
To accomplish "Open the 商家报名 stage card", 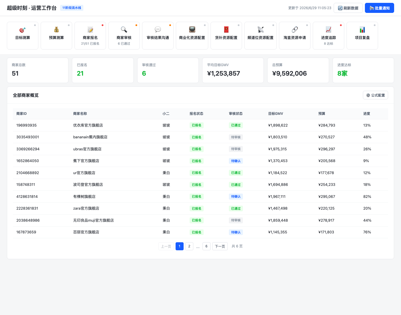I will 90,36.
